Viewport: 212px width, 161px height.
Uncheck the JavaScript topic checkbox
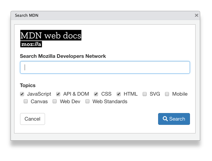[x=22, y=94]
